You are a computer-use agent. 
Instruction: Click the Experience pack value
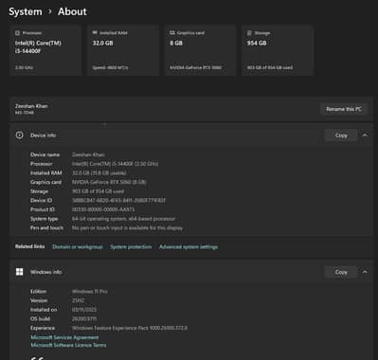pos(130,328)
